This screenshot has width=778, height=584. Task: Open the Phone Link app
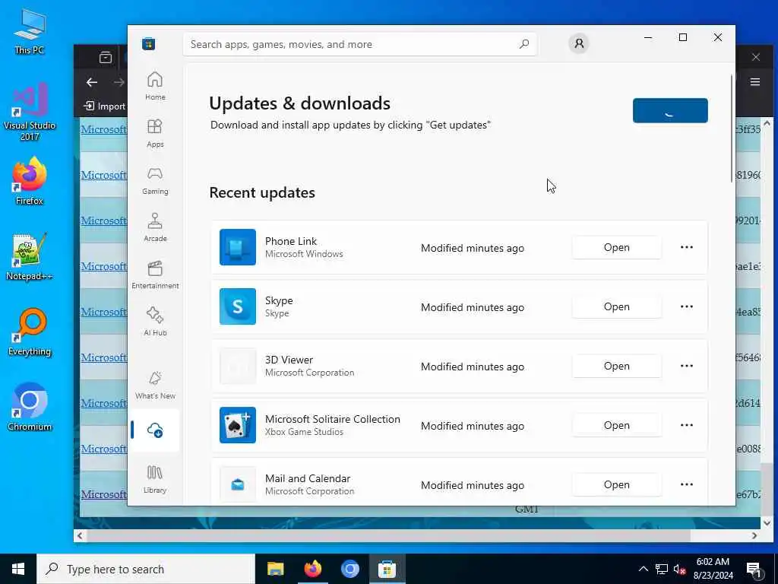[x=616, y=247]
